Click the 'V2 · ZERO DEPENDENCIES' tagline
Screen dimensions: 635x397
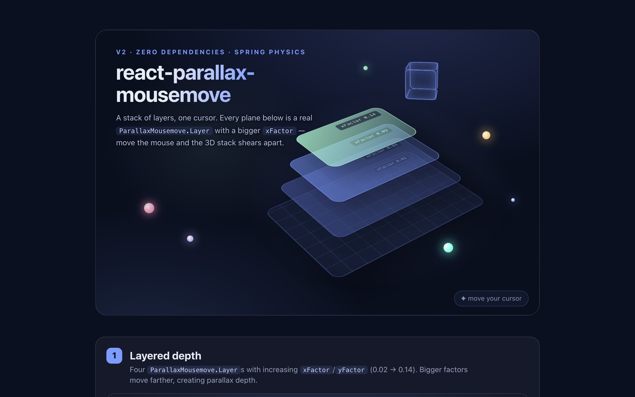[211, 52]
